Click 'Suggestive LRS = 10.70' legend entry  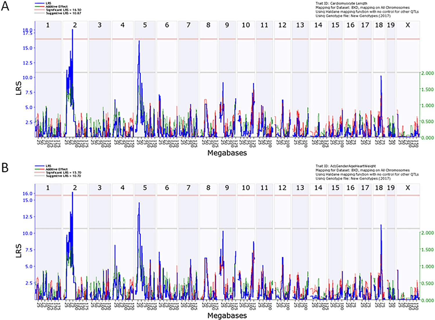tap(64, 176)
